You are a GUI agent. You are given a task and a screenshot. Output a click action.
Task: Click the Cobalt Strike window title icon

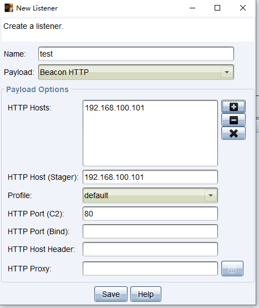(9, 8)
